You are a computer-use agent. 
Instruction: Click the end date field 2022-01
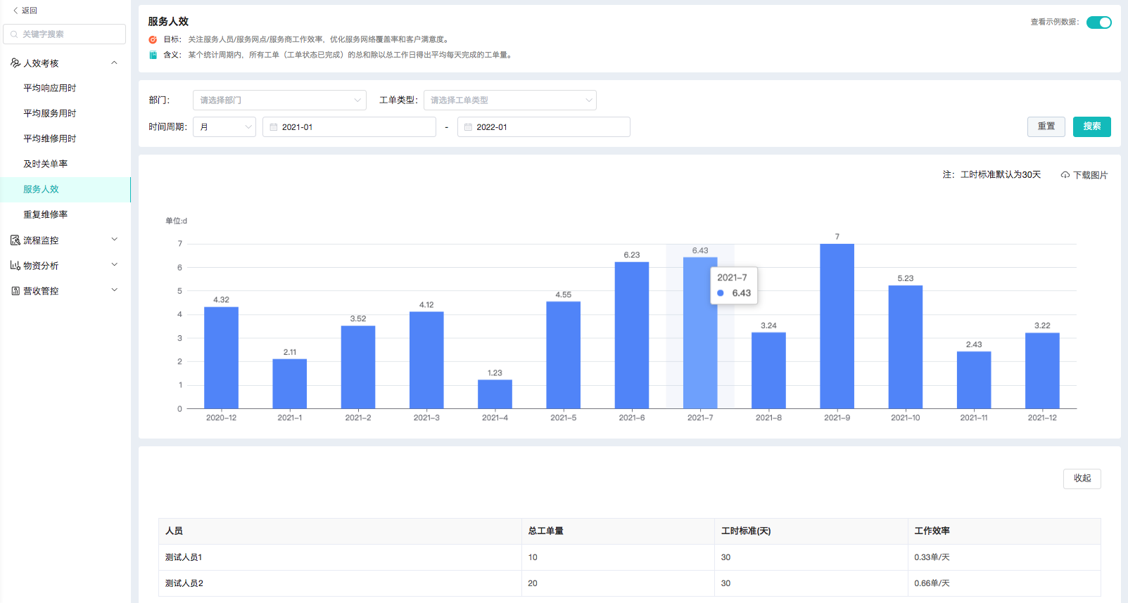tap(544, 127)
